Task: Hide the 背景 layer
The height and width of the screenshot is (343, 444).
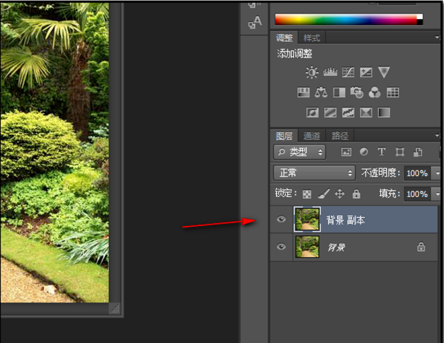Action: coord(281,247)
